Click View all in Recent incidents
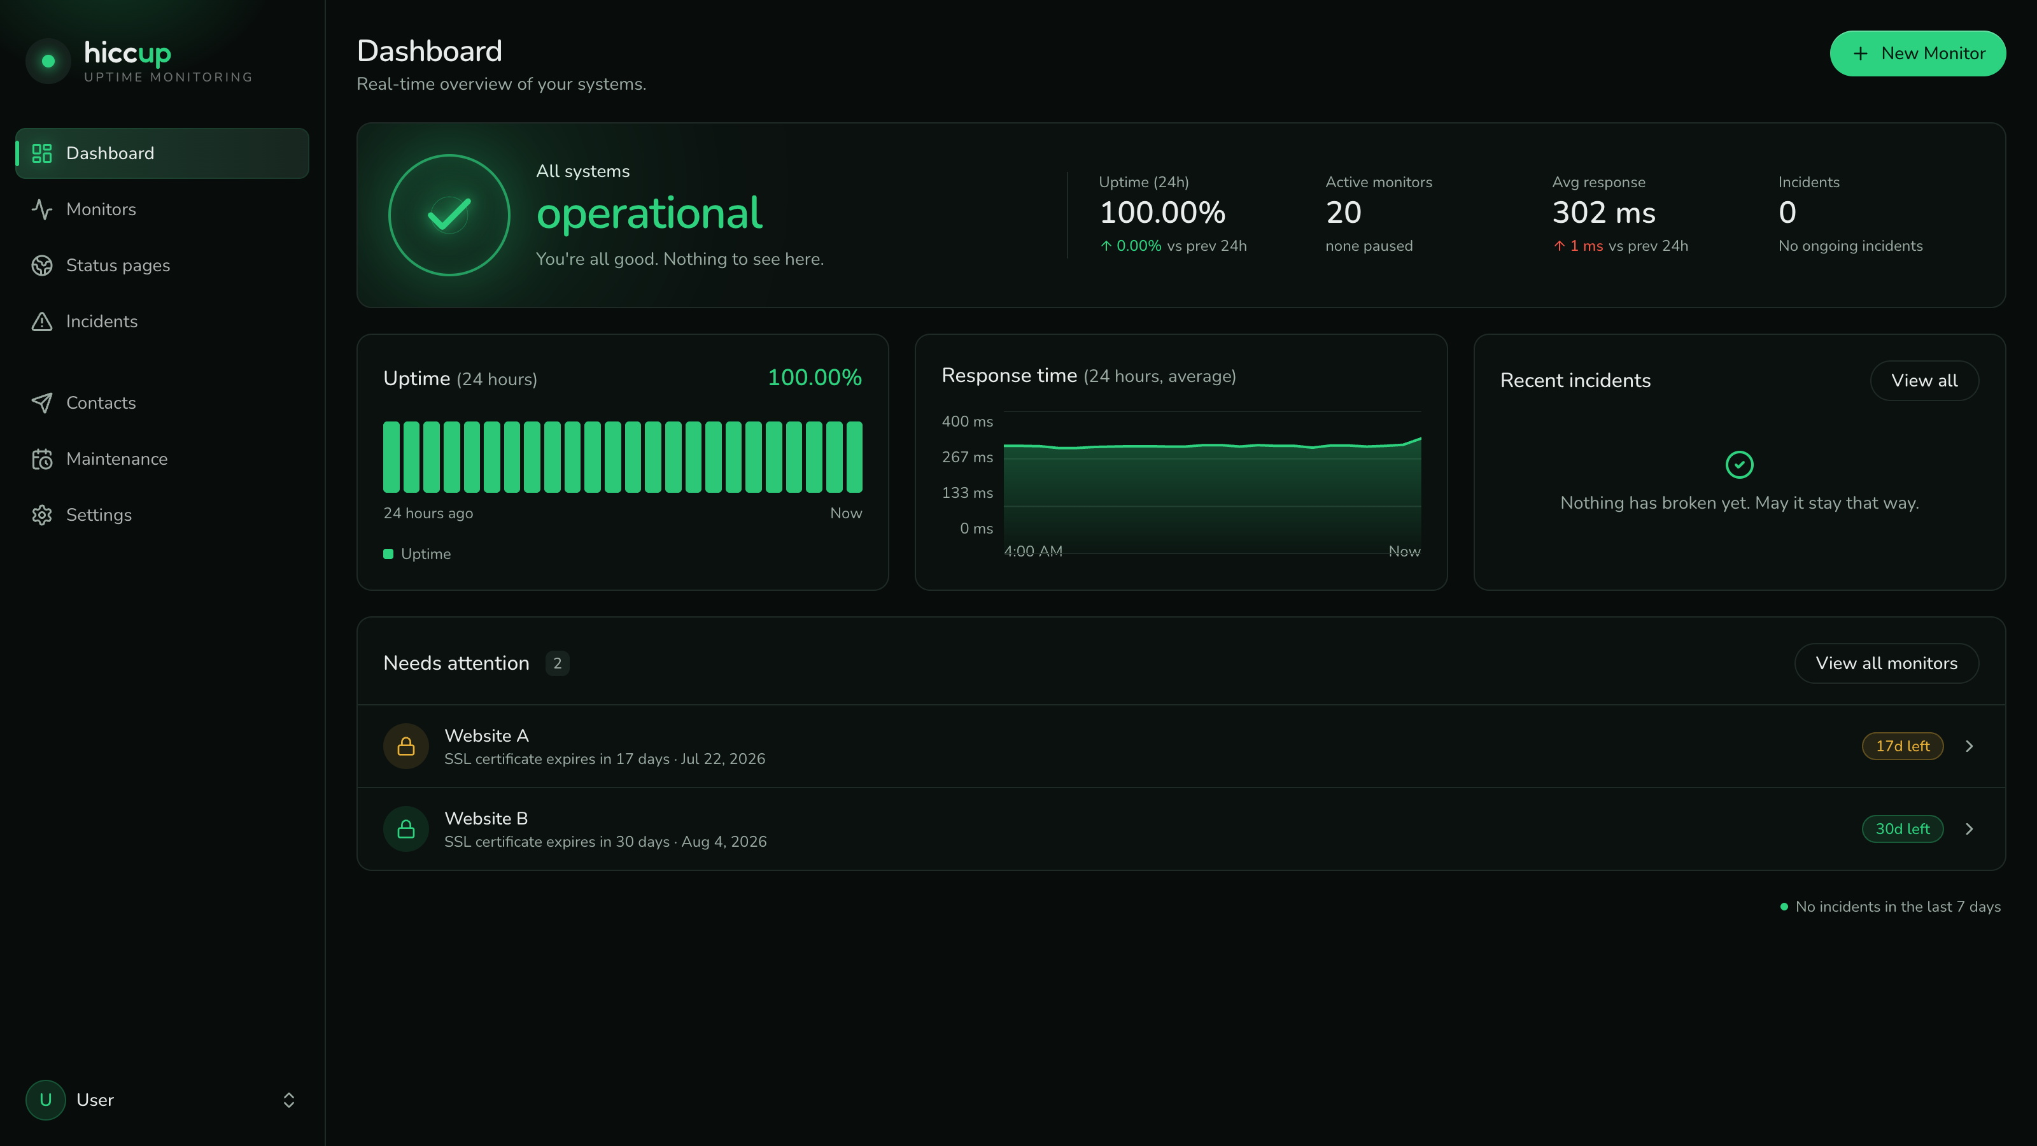Viewport: 2037px width, 1146px height. point(1924,381)
